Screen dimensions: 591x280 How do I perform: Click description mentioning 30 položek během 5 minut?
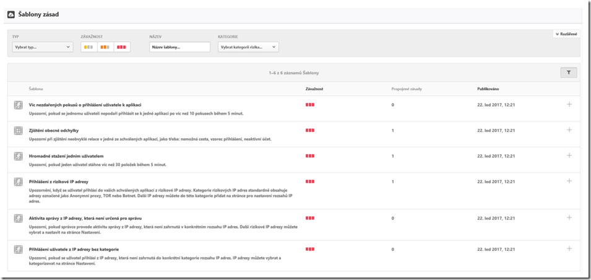(98, 165)
